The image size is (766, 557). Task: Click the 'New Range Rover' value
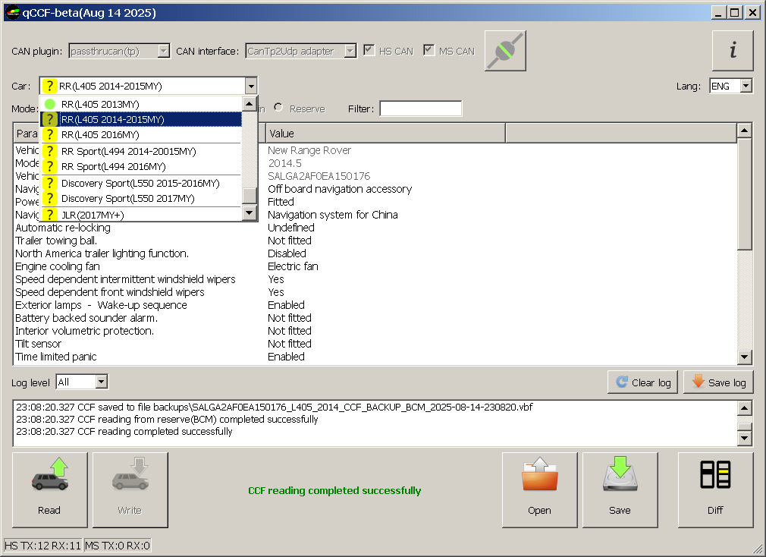pos(309,150)
